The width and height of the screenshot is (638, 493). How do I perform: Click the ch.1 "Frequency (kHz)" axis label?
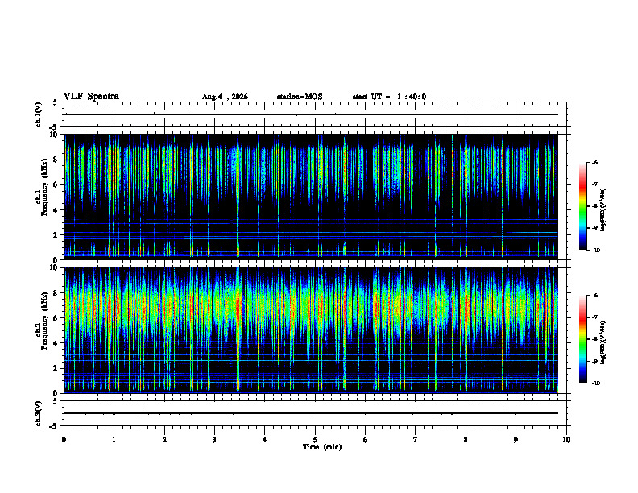point(46,188)
